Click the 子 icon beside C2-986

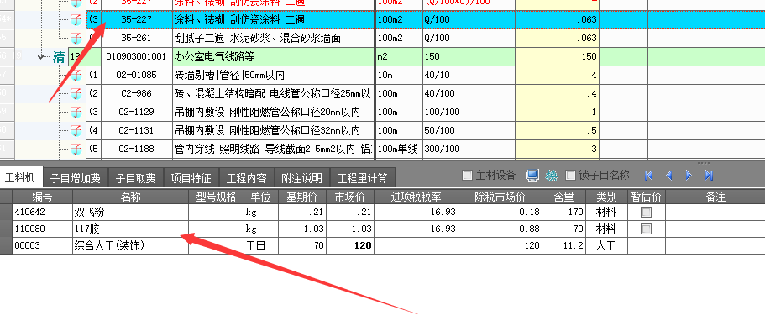pyautogui.click(x=76, y=93)
